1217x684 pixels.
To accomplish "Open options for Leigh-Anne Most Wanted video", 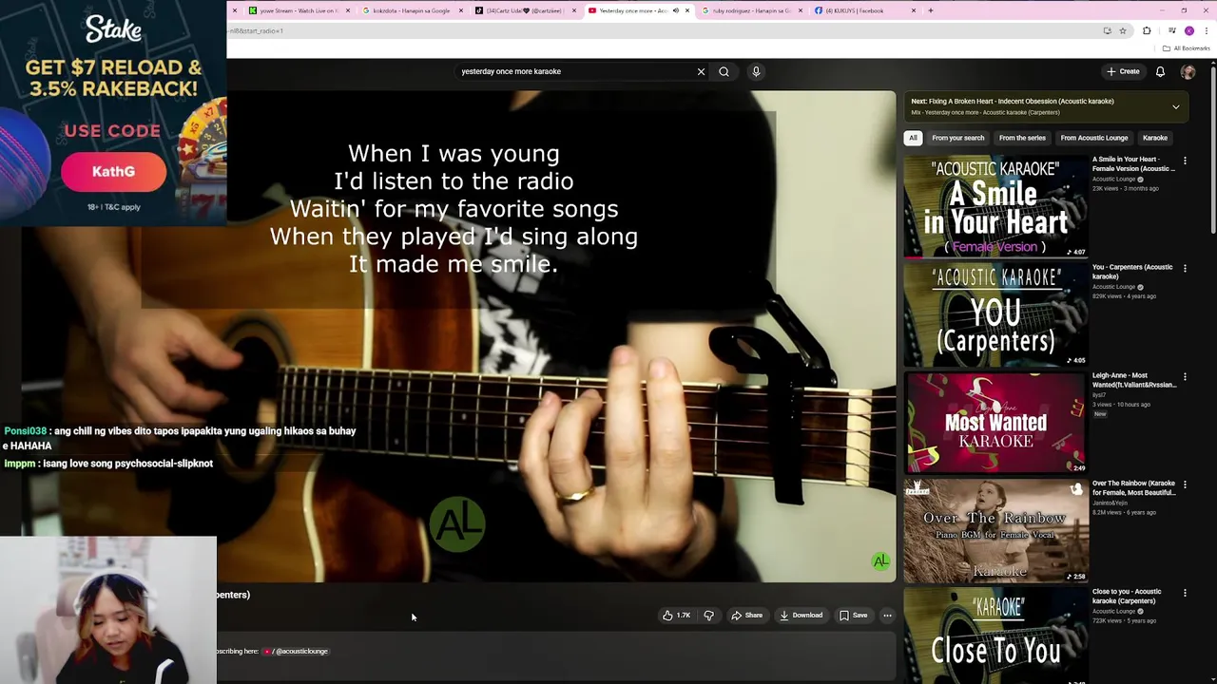I will 1185,376.
